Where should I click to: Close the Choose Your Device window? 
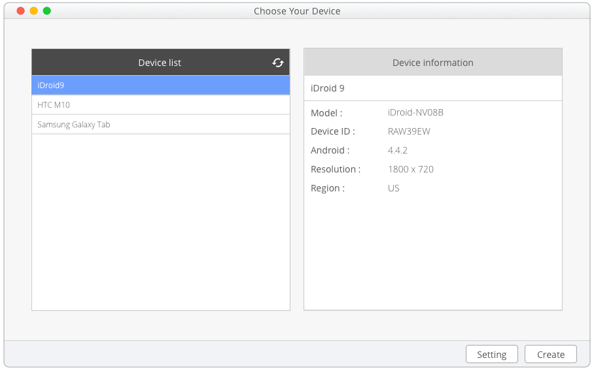coord(21,11)
